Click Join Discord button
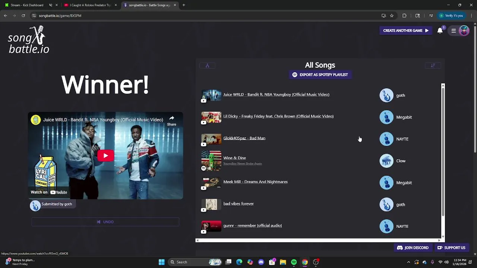This screenshot has width=477, height=268. 413,248
